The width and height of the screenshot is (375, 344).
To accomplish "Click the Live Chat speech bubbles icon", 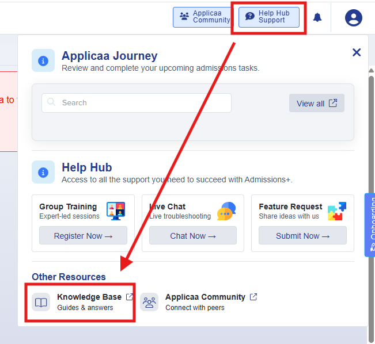I will (226, 211).
